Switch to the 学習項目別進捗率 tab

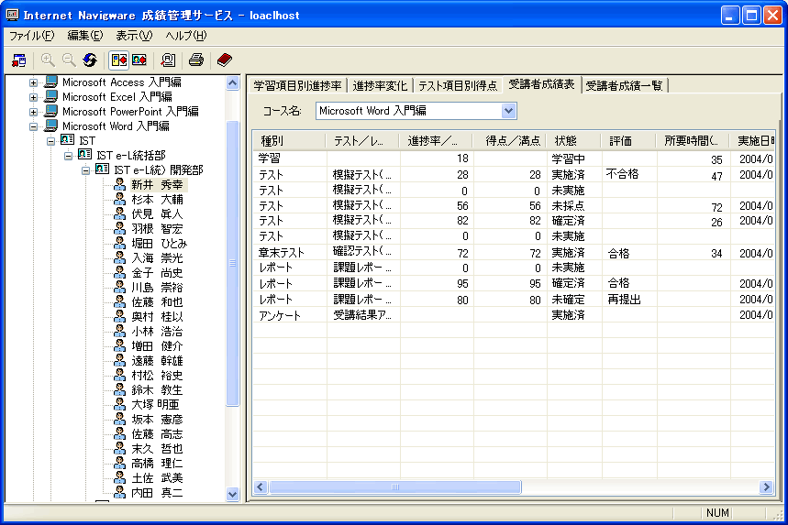coord(297,86)
